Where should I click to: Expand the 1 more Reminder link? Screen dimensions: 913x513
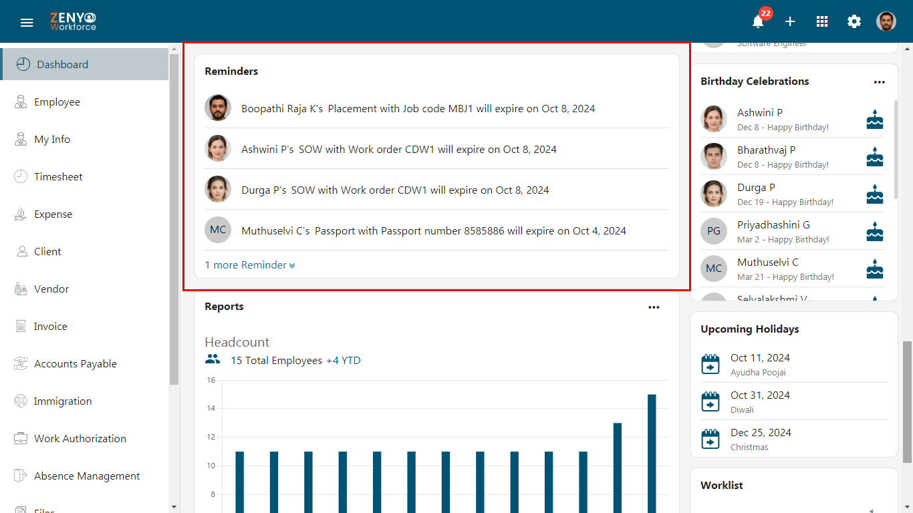[250, 265]
